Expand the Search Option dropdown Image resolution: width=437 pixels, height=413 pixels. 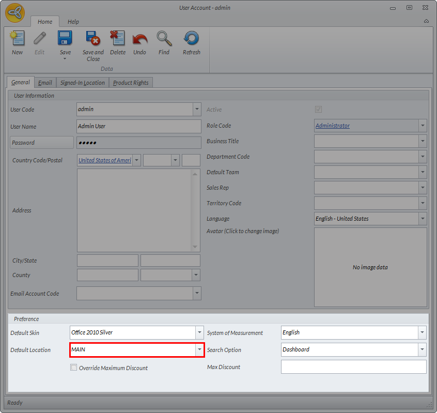pyautogui.click(x=422, y=350)
